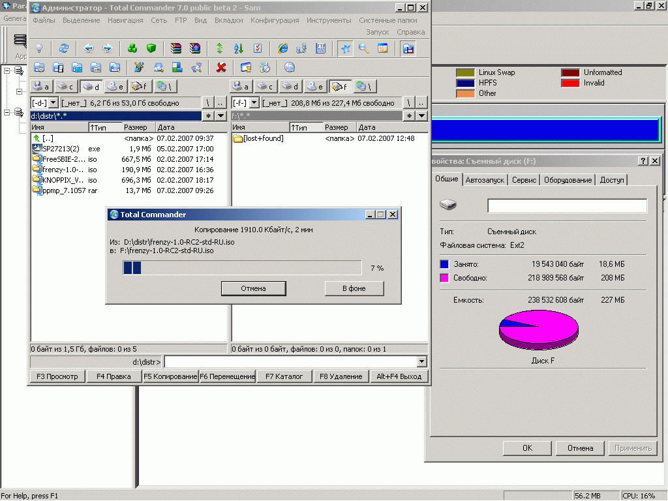Click the window with hourglass toolbar icon
Viewport: 668px width, 501px height.
click(x=245, y=67)
